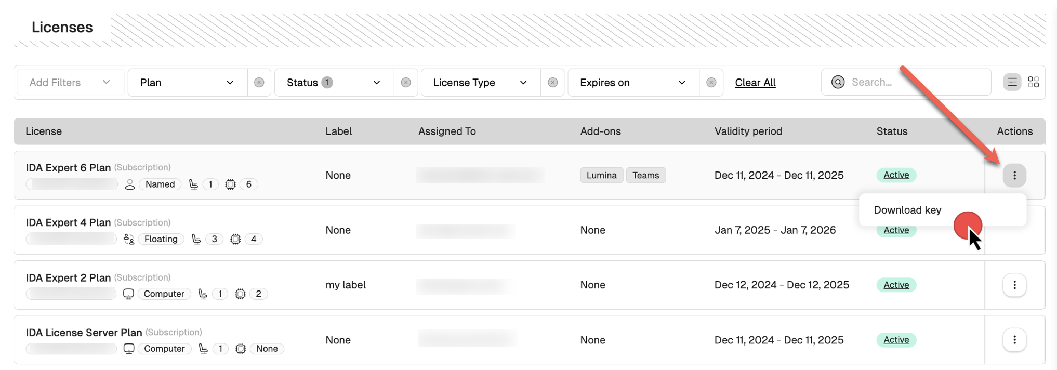1057x370 pixels.
Task: Remove the Expires on filter
Action: coord(711,83)
